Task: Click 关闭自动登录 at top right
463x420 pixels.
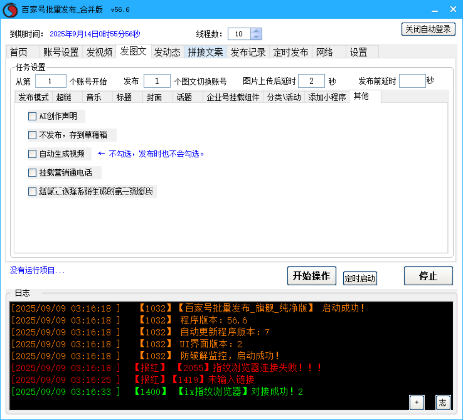Action: click(428, 29)
